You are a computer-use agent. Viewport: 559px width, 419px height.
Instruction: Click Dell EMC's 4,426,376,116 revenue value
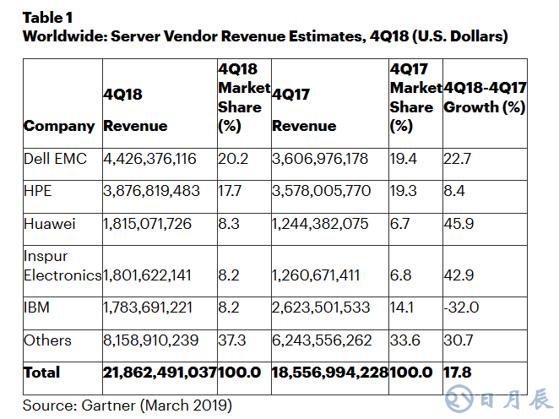(x=149, y=159)
